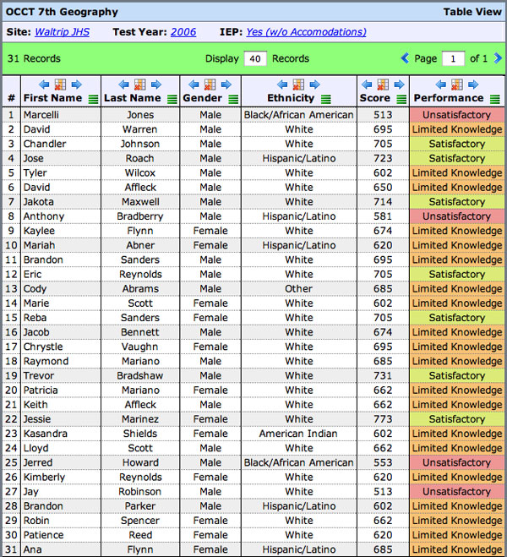Remove the Last Name column icon
The height and width of the screenshot is (557, 507).
click(139, 85)
